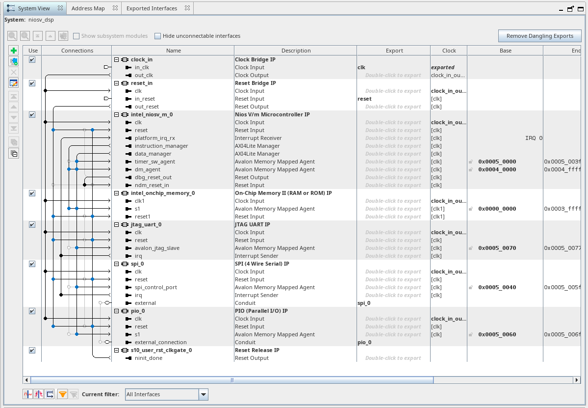Collapse the reset_in tree node
This screenshot has height=408, width=588.
pyautogui.click(x=117, y=83)
